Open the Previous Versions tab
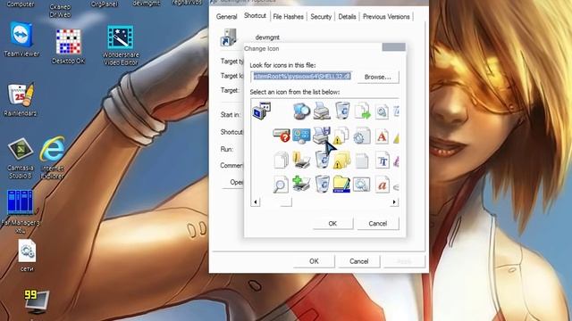The image size is (572, 321). pos(386,17)
